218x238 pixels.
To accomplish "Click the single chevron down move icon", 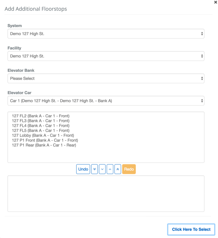I will coord(102,169).
